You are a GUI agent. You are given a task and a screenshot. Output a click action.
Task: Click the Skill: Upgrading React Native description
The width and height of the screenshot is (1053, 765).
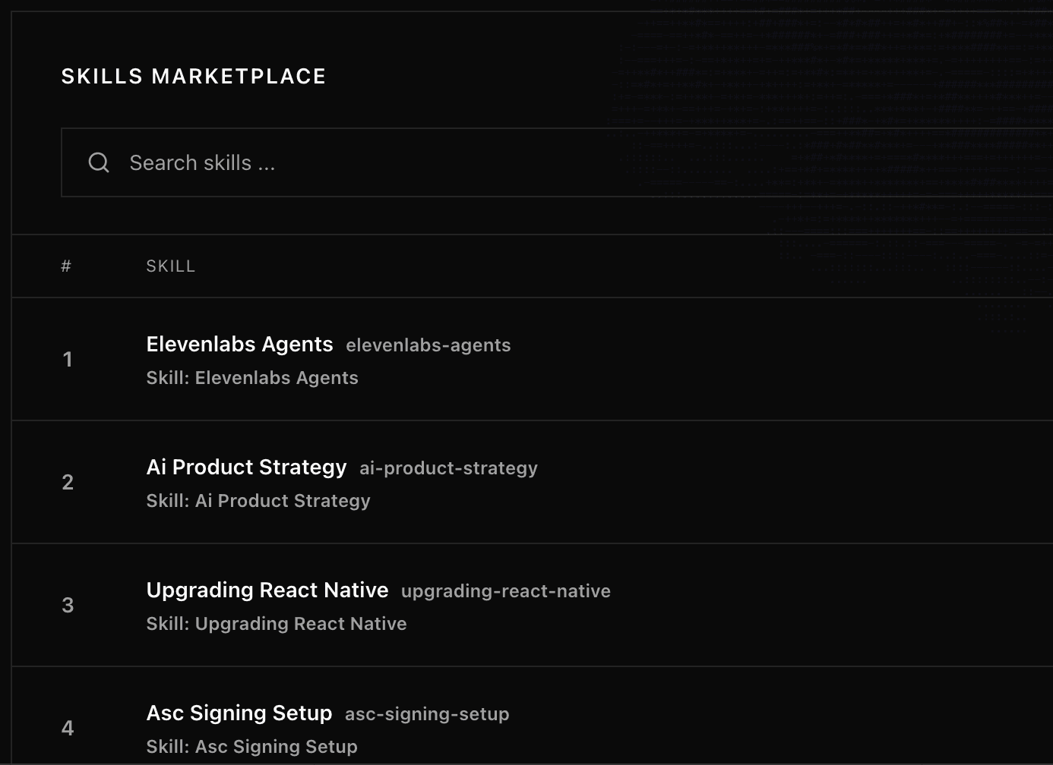tap(277, 623)
